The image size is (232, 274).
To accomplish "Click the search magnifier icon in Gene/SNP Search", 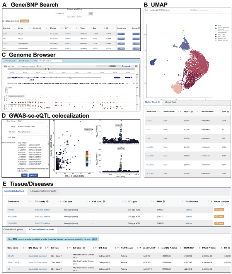I will pos(91,13).
